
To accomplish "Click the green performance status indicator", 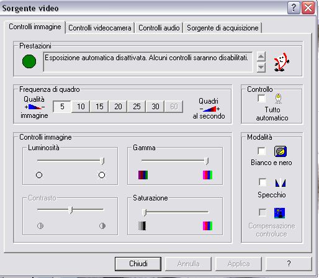I will 29,61.
